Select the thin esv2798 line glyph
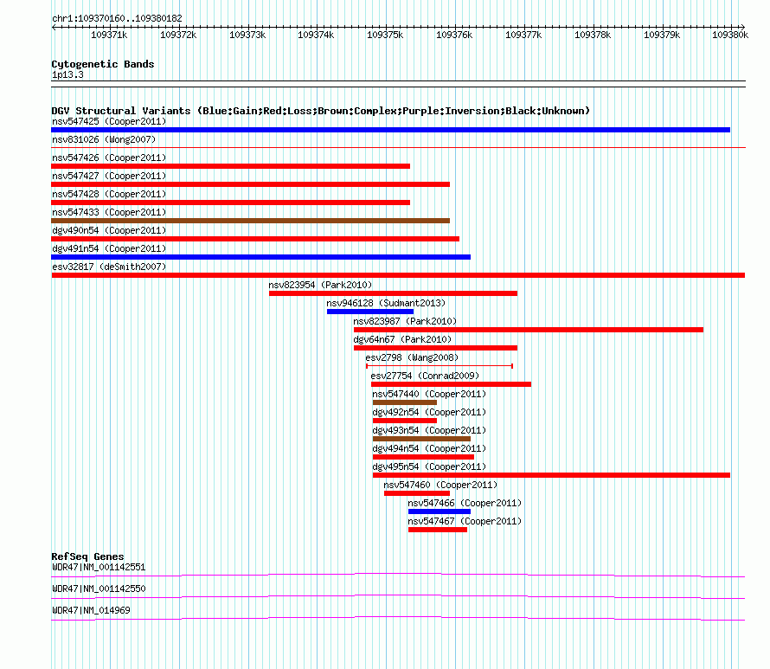The image size is (770, 669). coord(440,366)
